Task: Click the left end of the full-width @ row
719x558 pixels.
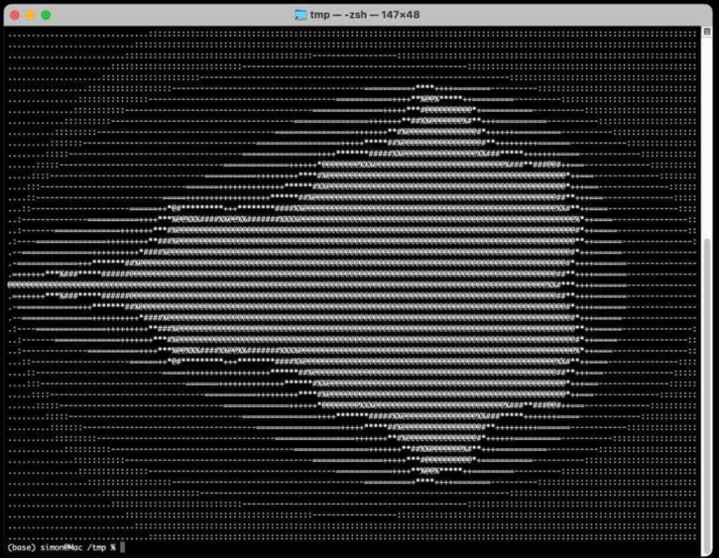Action: (12, 285)
